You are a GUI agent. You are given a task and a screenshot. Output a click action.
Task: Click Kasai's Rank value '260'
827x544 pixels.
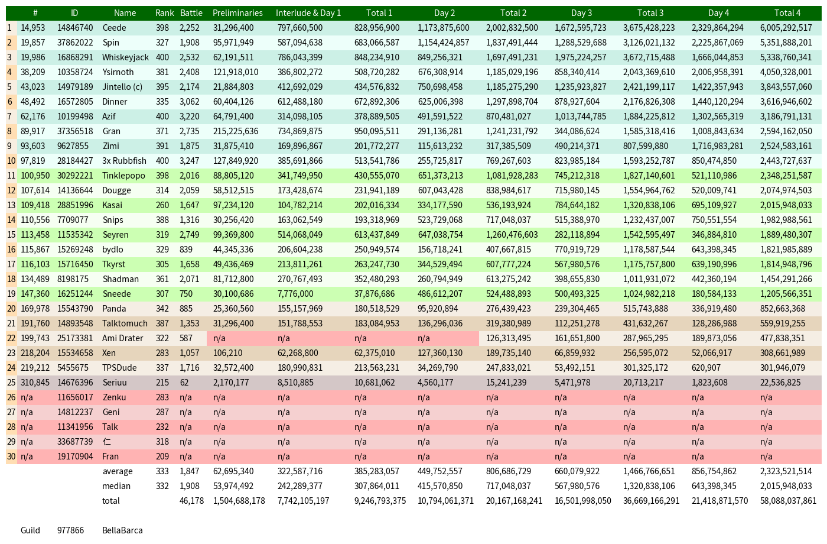point(162,205)
